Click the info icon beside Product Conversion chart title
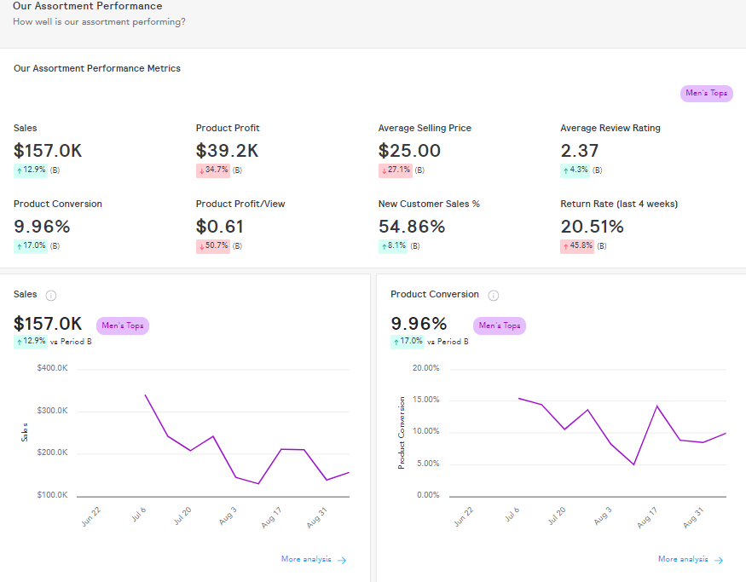The width and height of the screenshot is (746, 582). pos(494,296)
